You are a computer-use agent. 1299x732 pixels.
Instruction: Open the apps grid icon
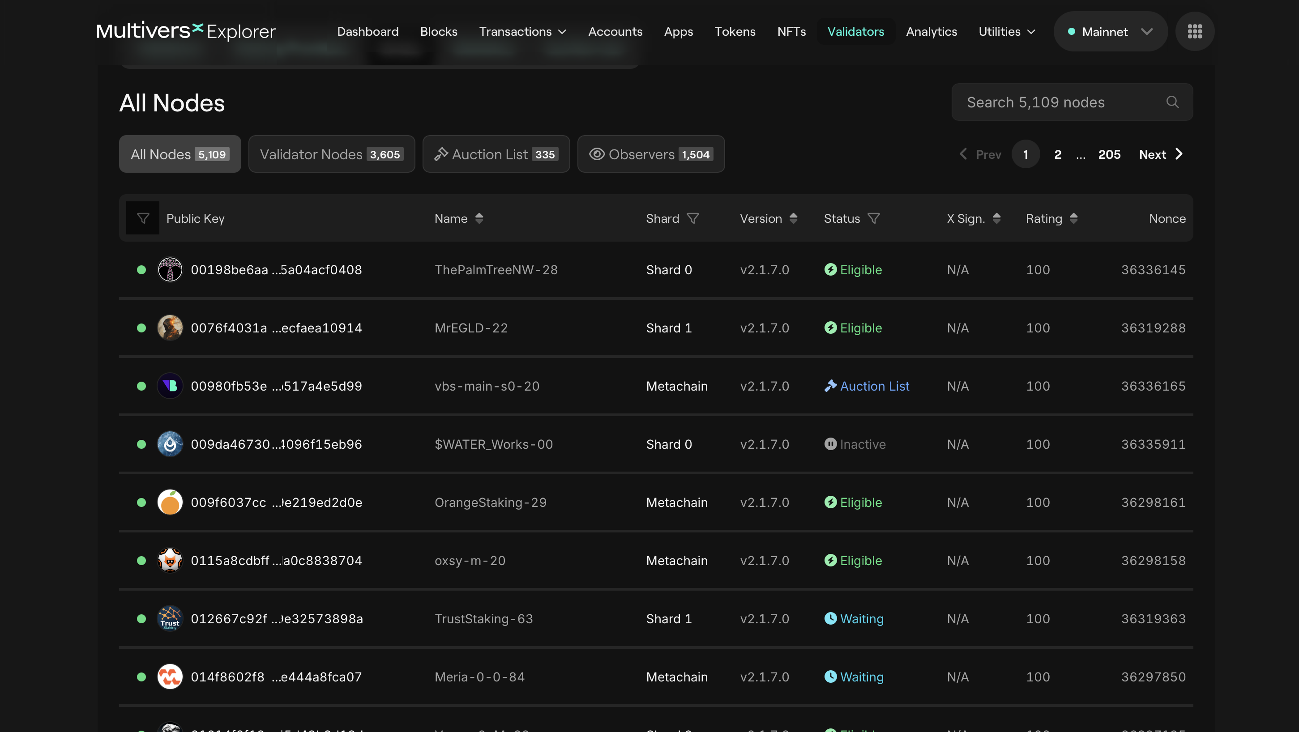coord(1195,31)
